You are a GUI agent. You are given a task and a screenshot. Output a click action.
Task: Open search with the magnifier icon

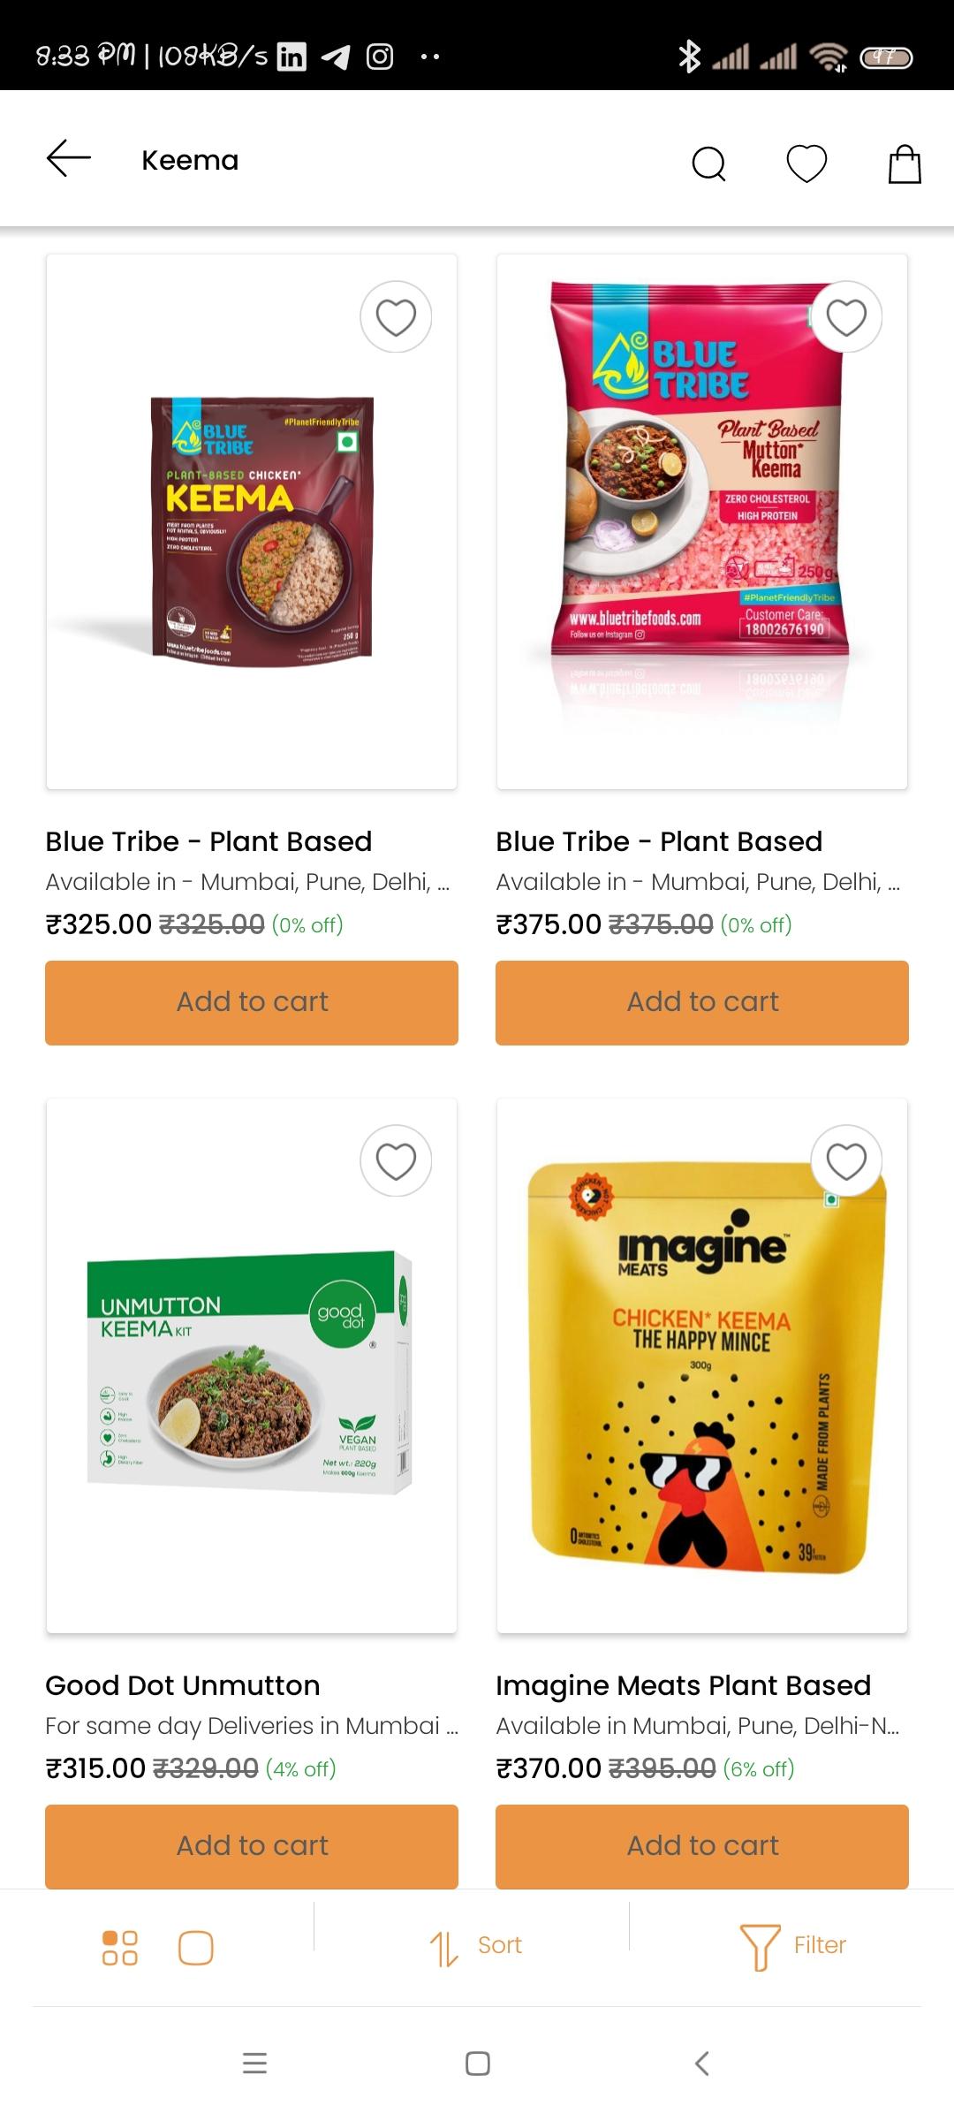[x=708, y=163]
